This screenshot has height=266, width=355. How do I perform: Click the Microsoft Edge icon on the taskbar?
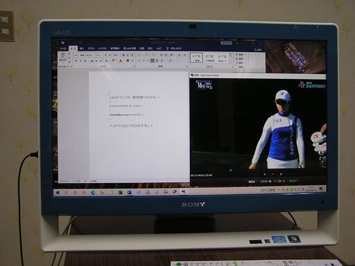93,192
